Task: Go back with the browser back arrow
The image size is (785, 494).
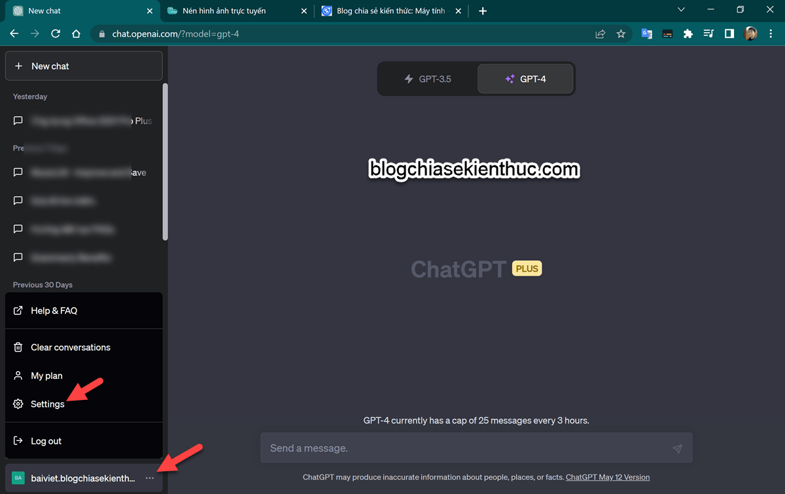Action: pos(14,34)
